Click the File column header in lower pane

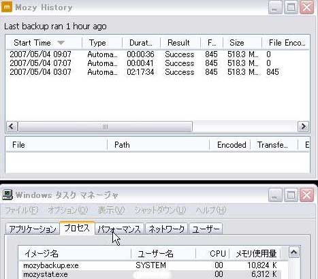(57, 145)
